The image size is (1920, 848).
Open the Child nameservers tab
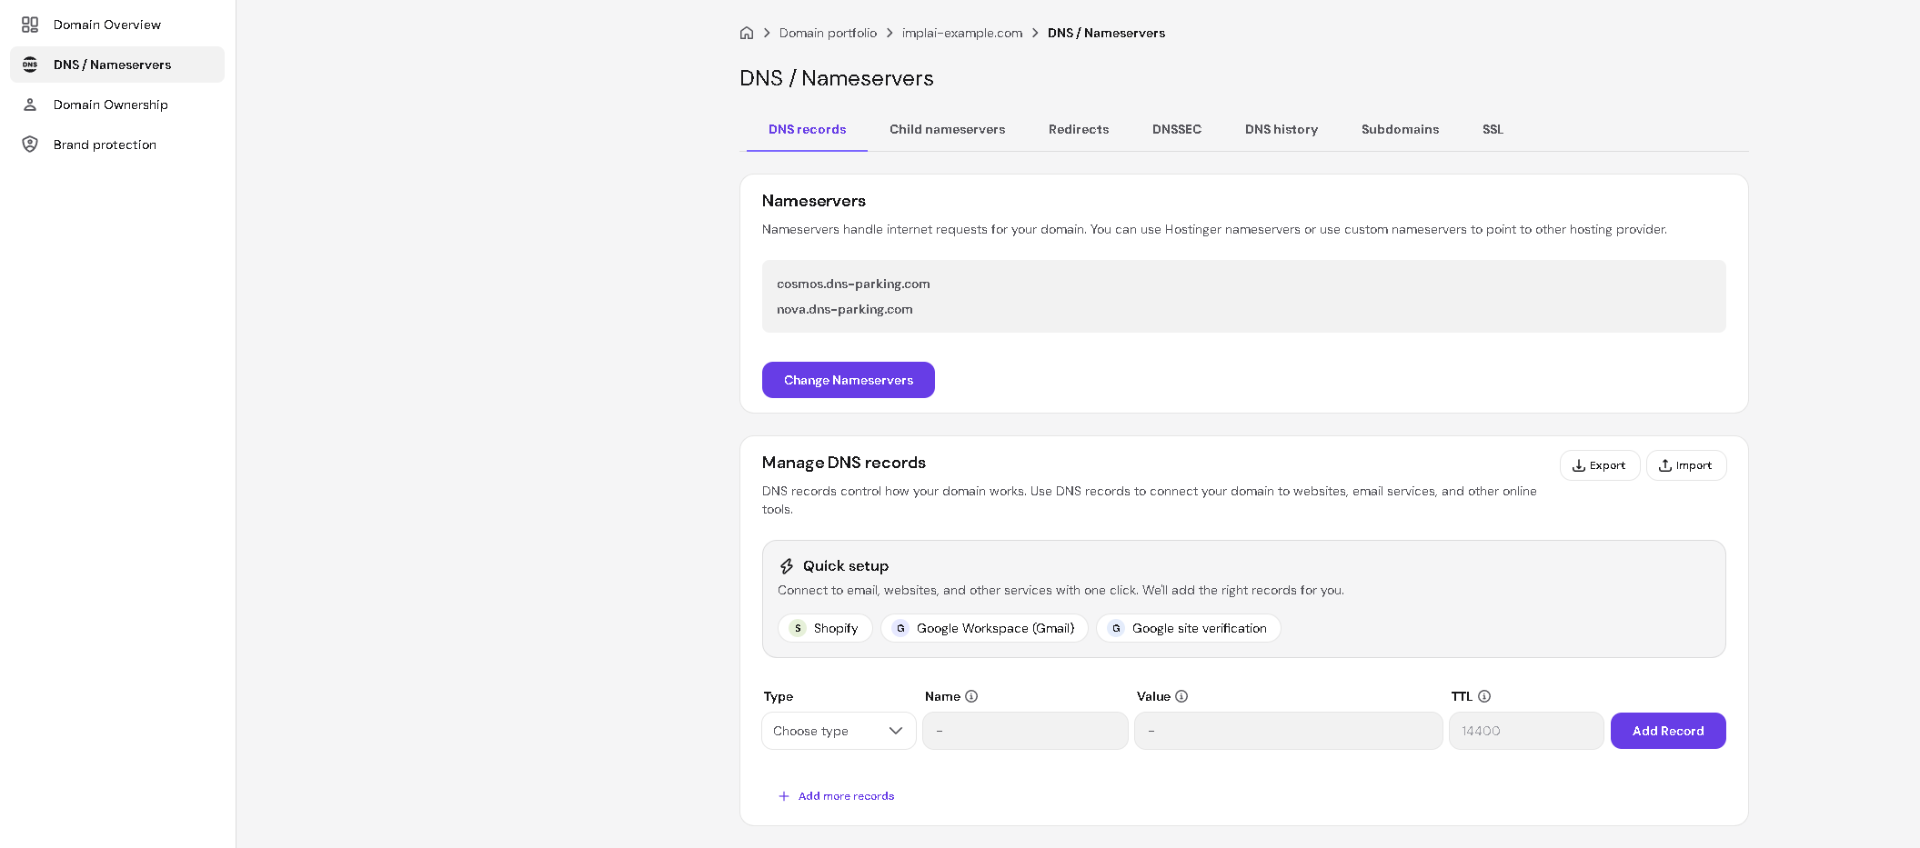click(947, 130)
